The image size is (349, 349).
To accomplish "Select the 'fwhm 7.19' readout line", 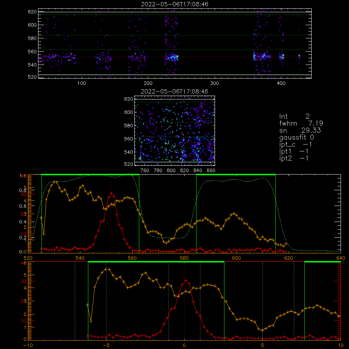I will pos(301,123).
